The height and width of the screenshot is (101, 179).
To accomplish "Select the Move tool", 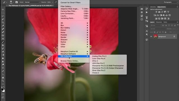I will pos(3,10).
